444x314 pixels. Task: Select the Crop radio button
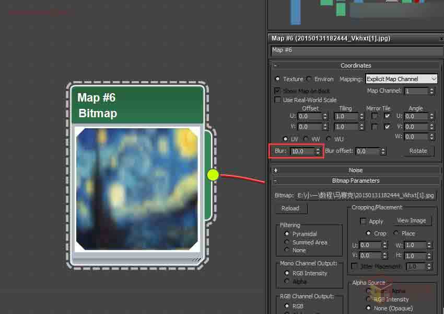368,233
